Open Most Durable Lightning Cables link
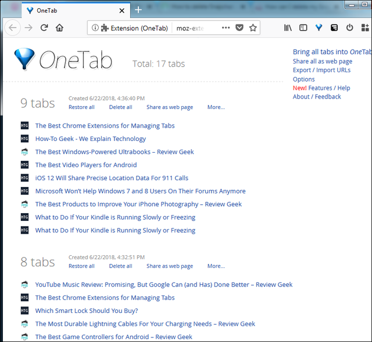 pos(145,324)
